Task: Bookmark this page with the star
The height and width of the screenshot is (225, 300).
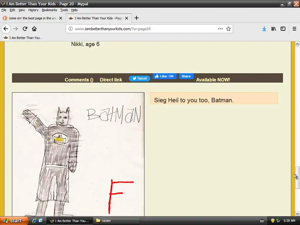Action: click(229, 29)
